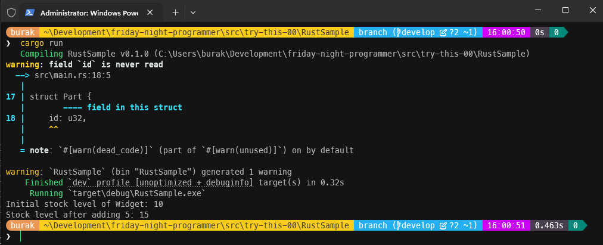
Task: Click the edit icon in top branch segment
Action: tap(443, 33)
